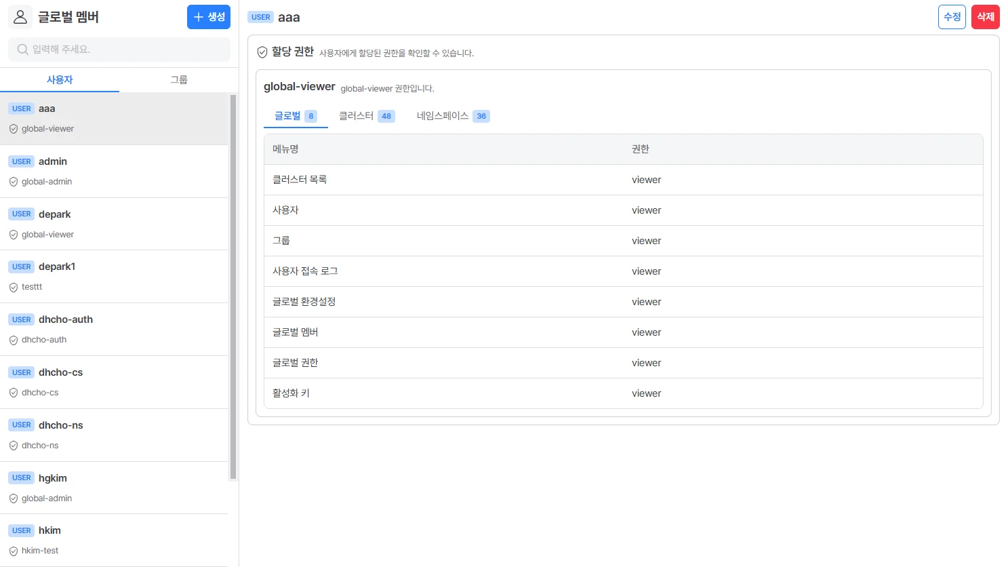Click the user list scrollbar

coord(233,287)
